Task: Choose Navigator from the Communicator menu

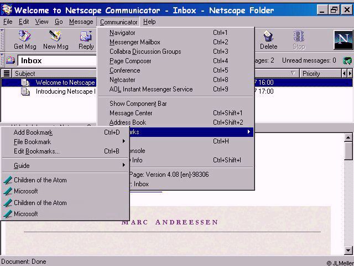Action: 176,33
